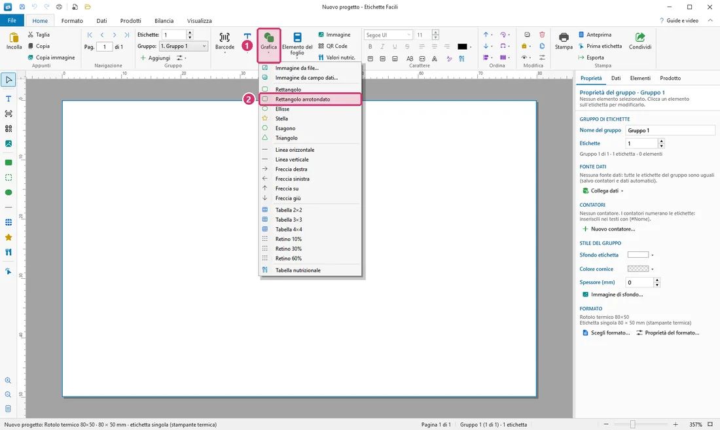Toggle bold formatting in Carattere group

370,46
